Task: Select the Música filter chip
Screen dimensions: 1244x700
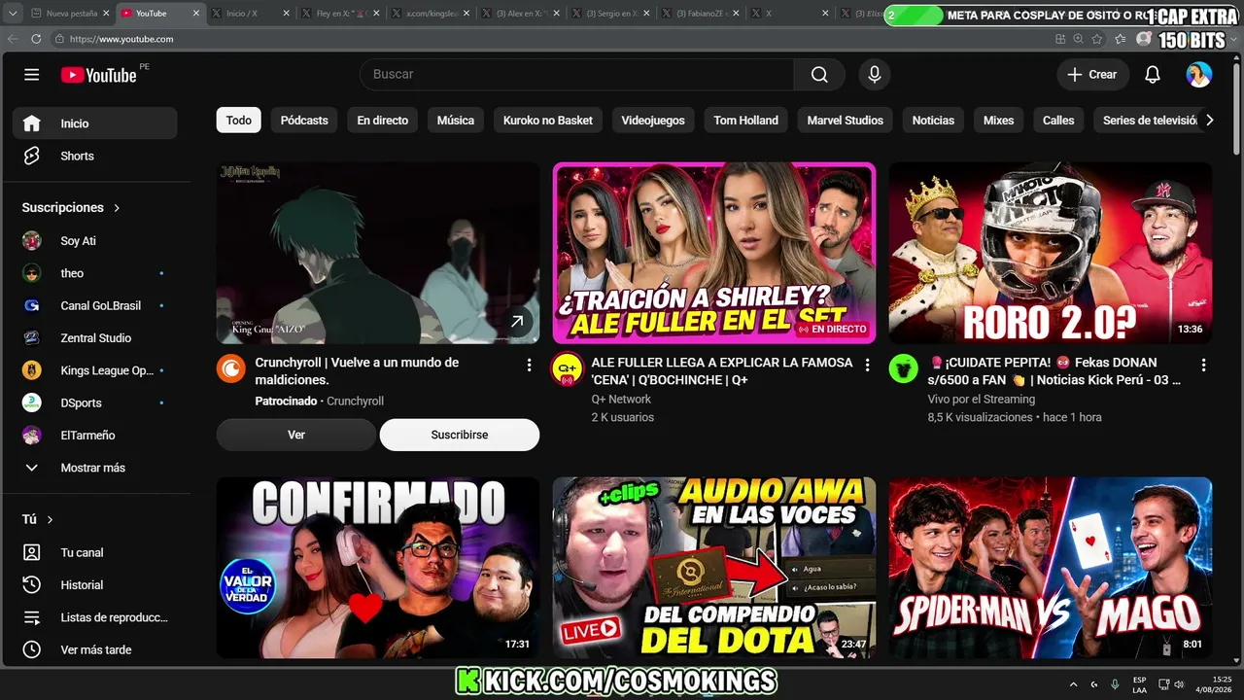Action: (456, 121)
